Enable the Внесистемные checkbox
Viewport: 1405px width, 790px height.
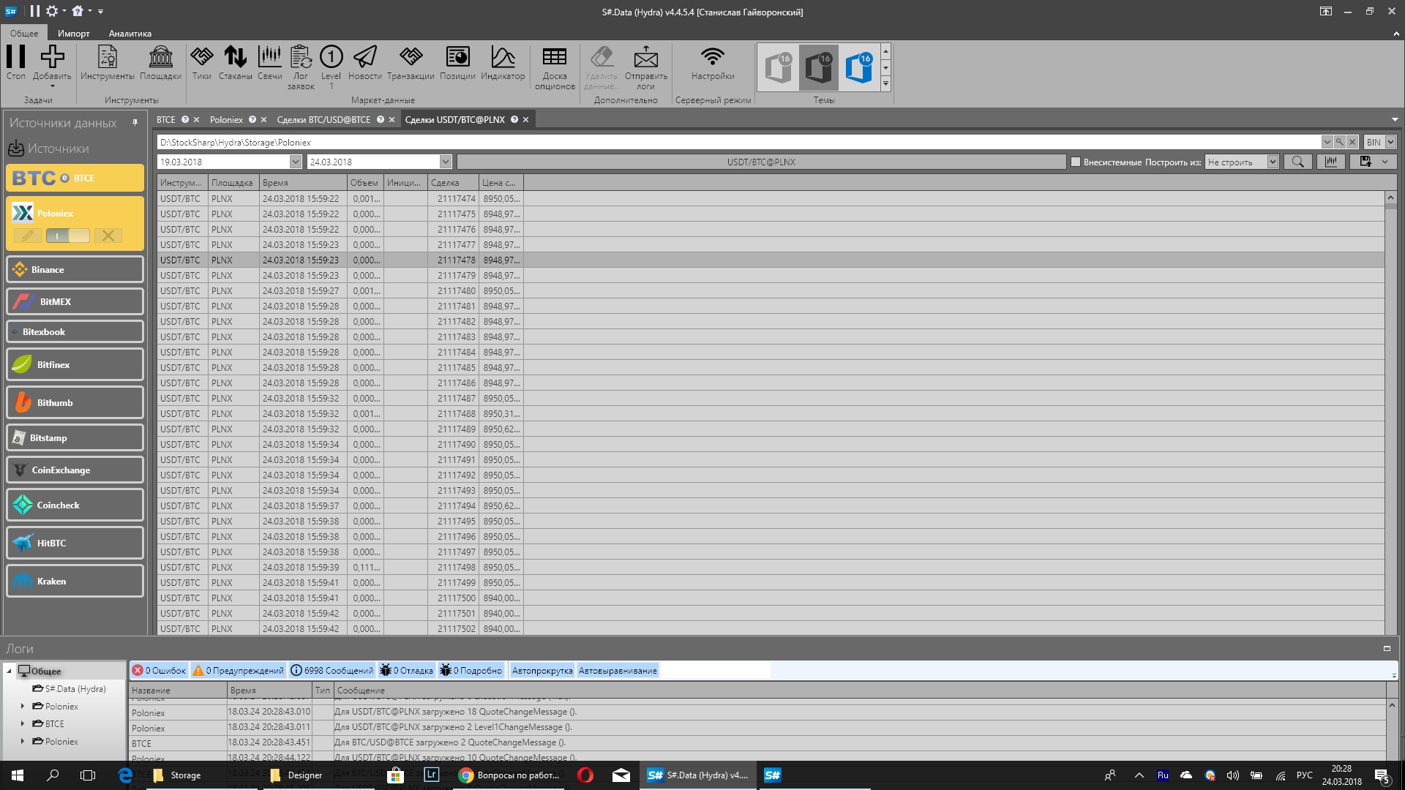click(x=1076, y=162)
